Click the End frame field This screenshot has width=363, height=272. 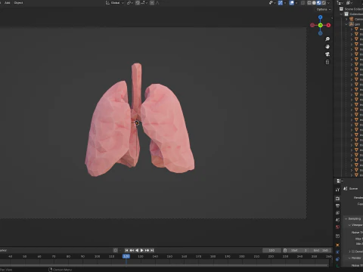tap(321, 250)
